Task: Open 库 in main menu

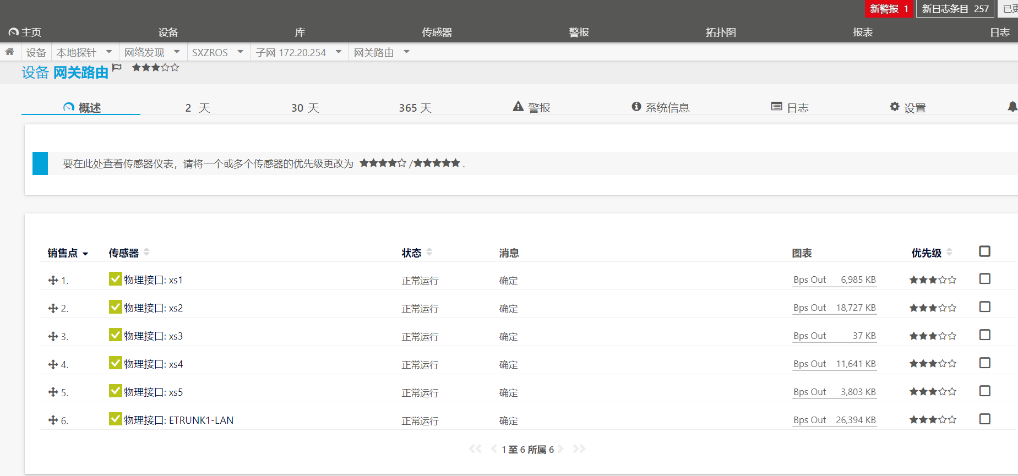Action: [x=300, y=32]
